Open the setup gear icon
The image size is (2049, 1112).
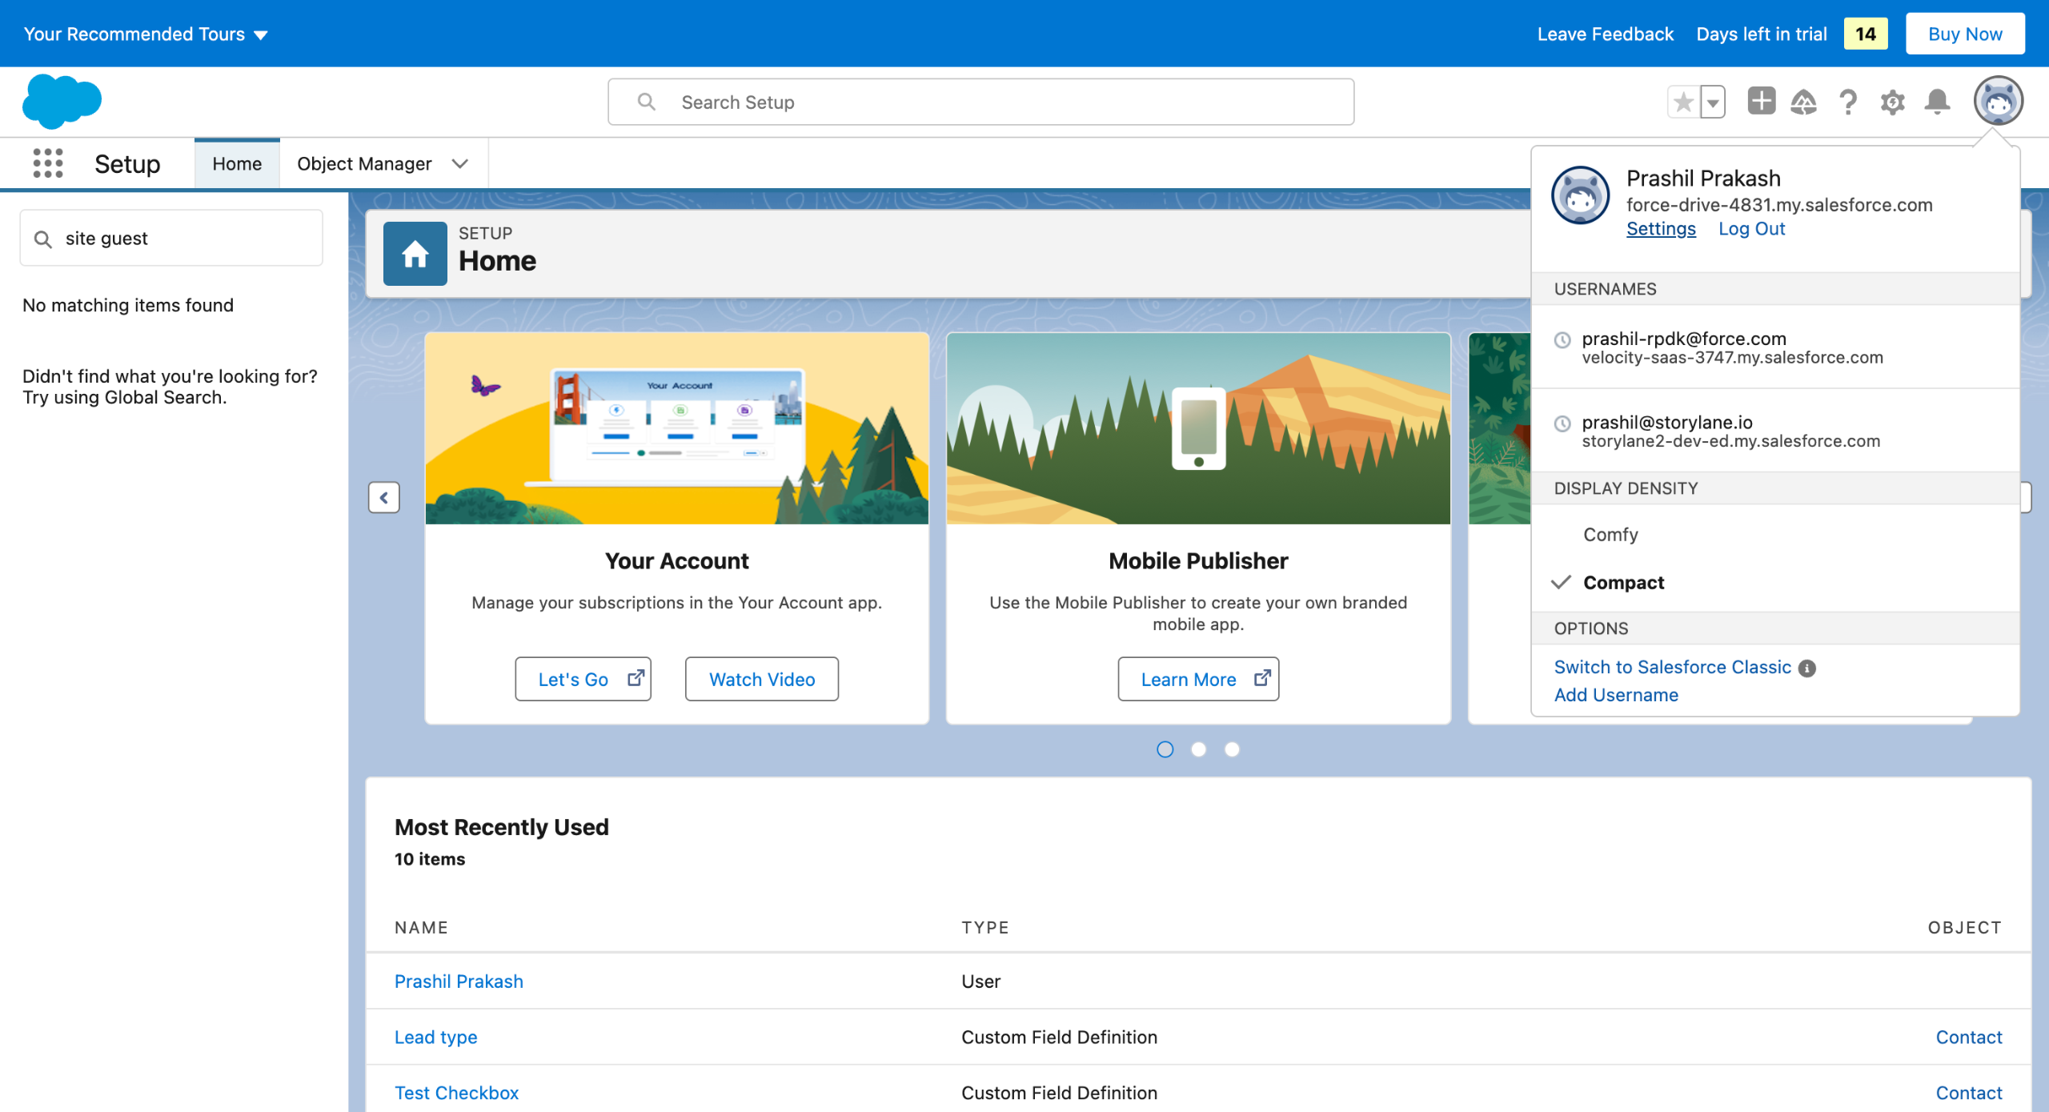tap(1893, 102)
